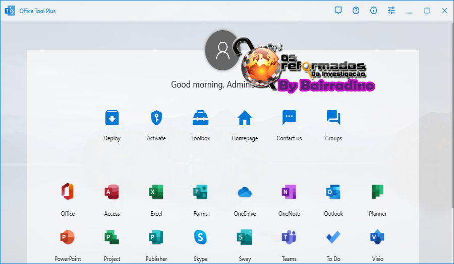Open Microsoft Forms
This screenshot has height=264, width=454.
point(201,192)
